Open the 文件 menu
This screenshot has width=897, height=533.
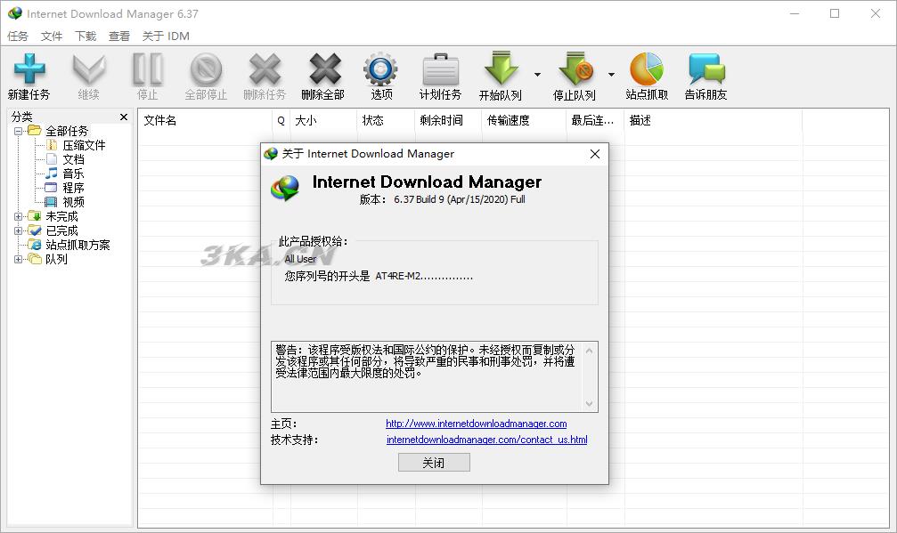(52, 36)
